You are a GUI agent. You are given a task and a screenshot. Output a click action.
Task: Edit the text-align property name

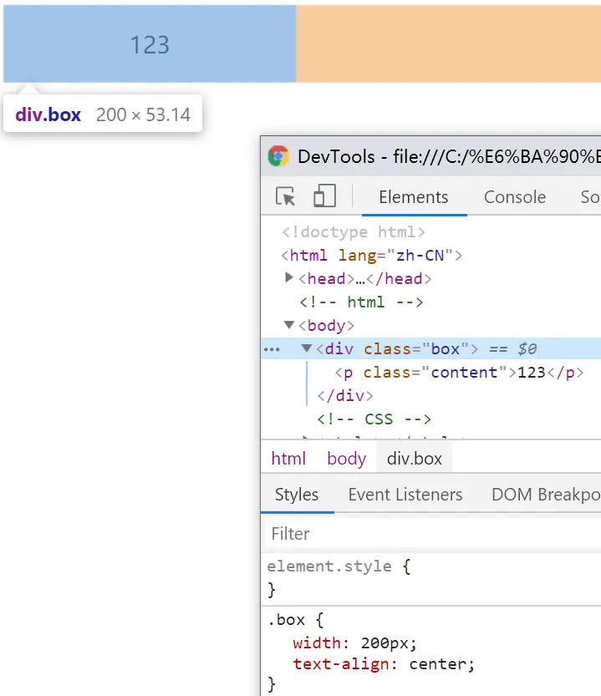[340, 664]
